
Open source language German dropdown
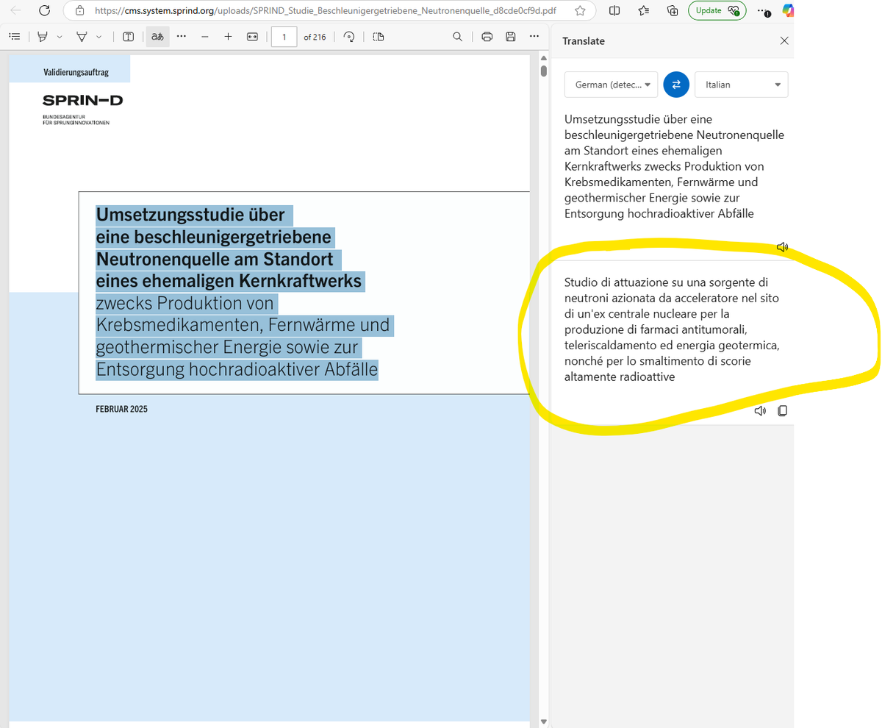[x=611, y=85]
